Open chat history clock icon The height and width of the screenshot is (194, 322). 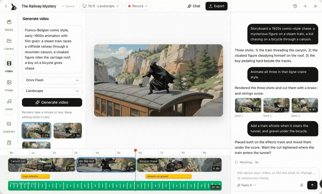295,6
